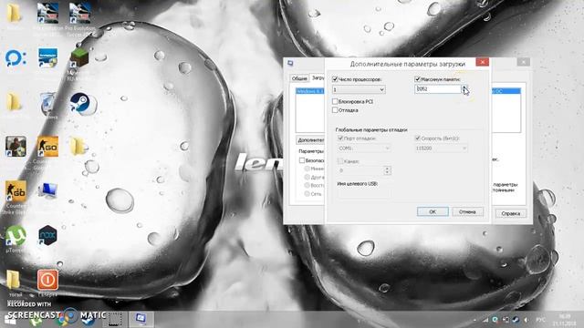Click the Справка help button in msconfig
The width and height of the screenshot is (584, 328).
point(511,213)
